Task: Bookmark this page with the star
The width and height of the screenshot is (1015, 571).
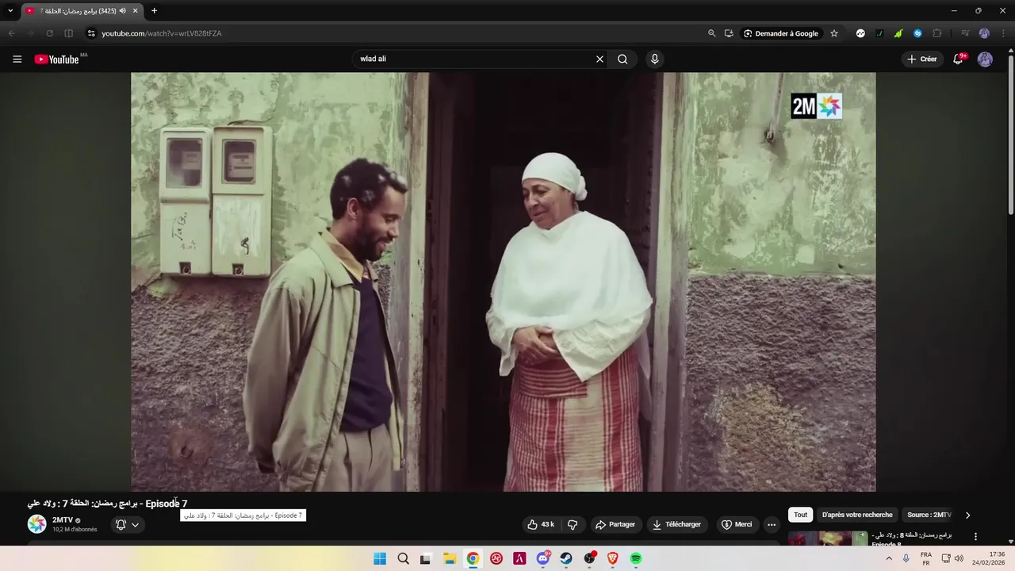Action: pyautogui.click(x=834, y=33)
